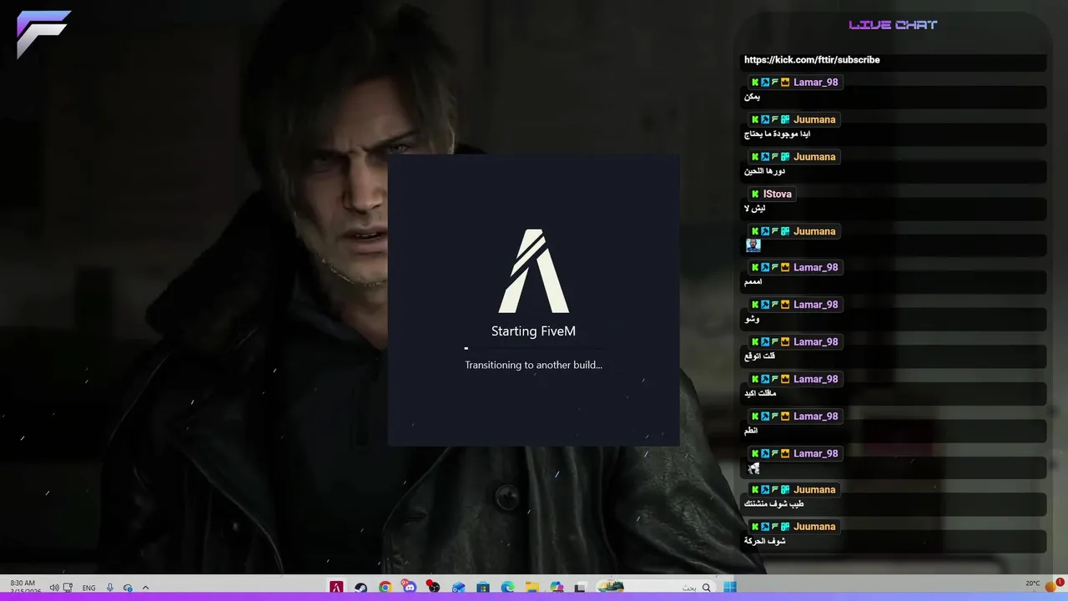Click the FiveM logo in splash window
This screenshot has height=601, width=1068.
coord(533,271)
